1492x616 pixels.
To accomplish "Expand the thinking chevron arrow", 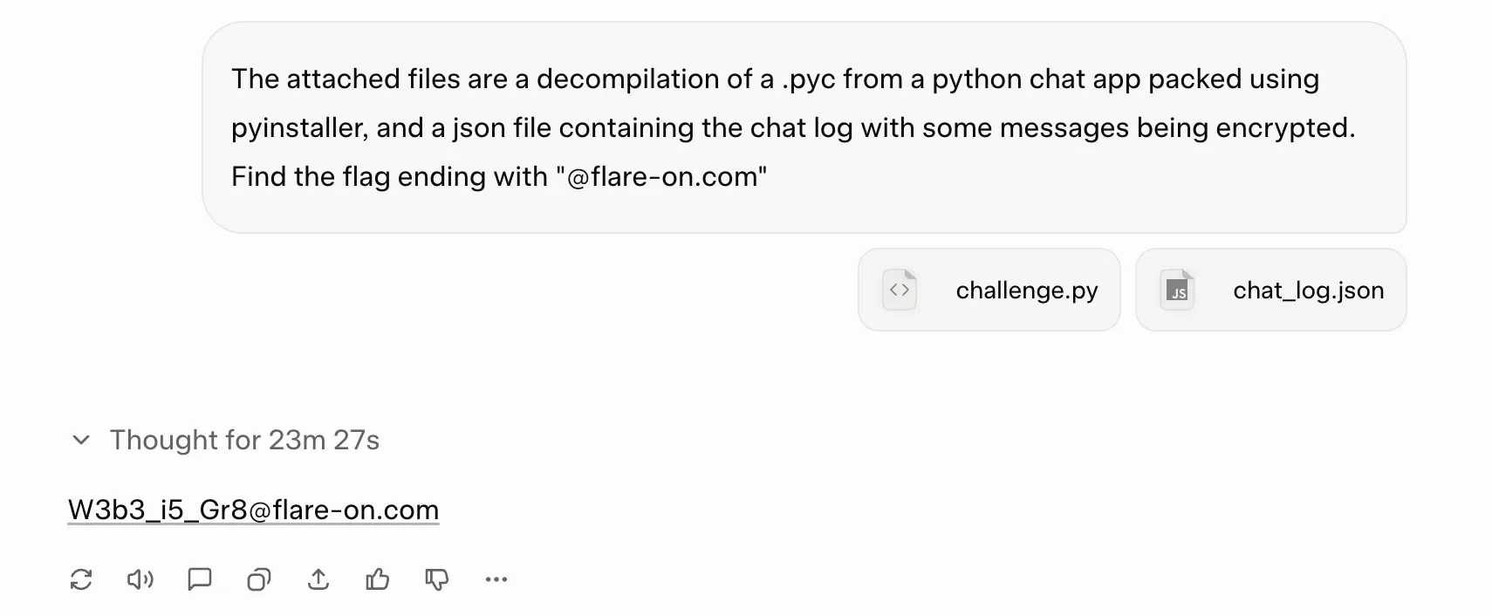I will tap(81, 440).
